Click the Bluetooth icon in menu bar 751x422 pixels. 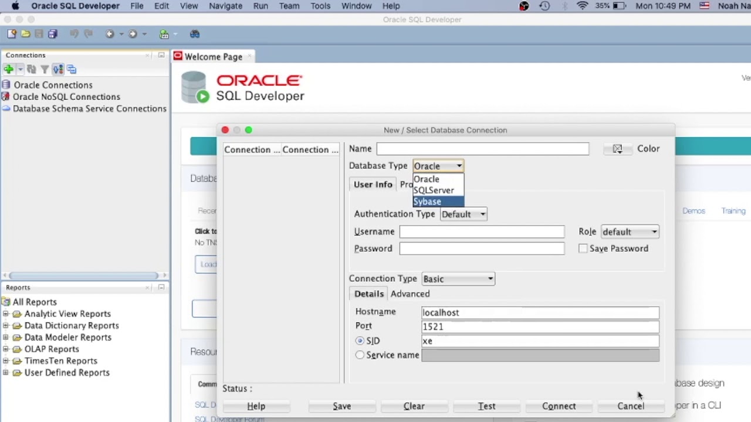[564, 6]
